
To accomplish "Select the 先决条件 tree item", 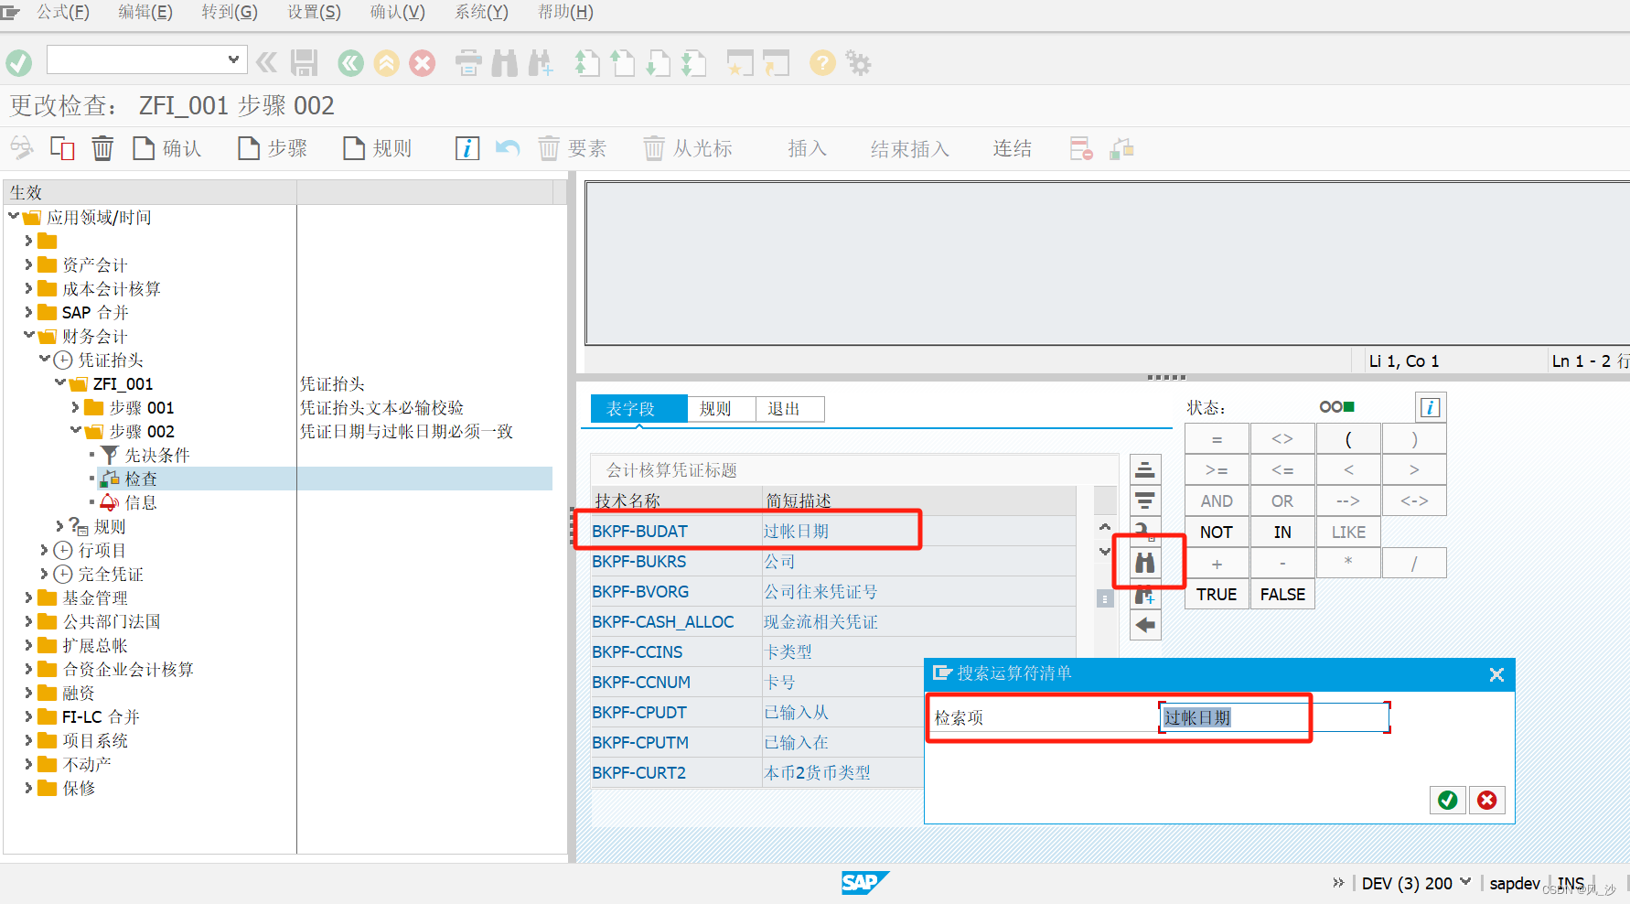I will coord(156,455).
